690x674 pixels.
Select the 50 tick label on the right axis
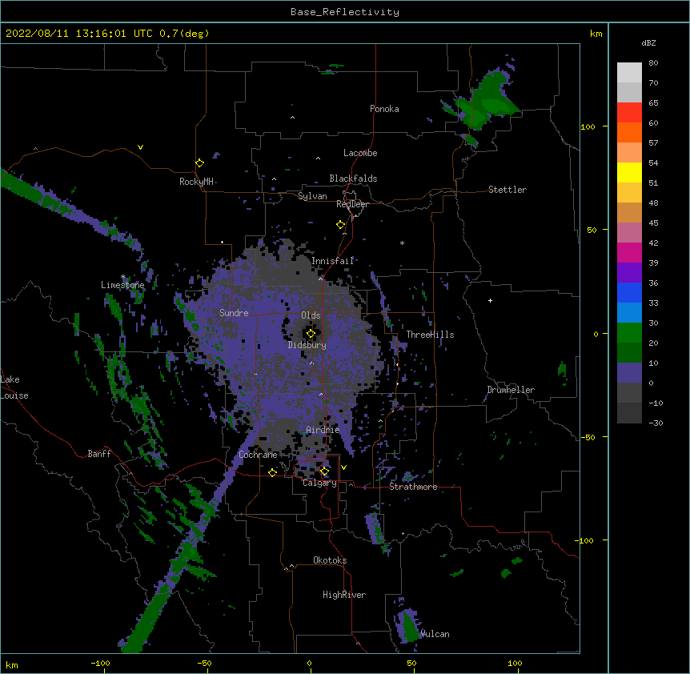592,230
